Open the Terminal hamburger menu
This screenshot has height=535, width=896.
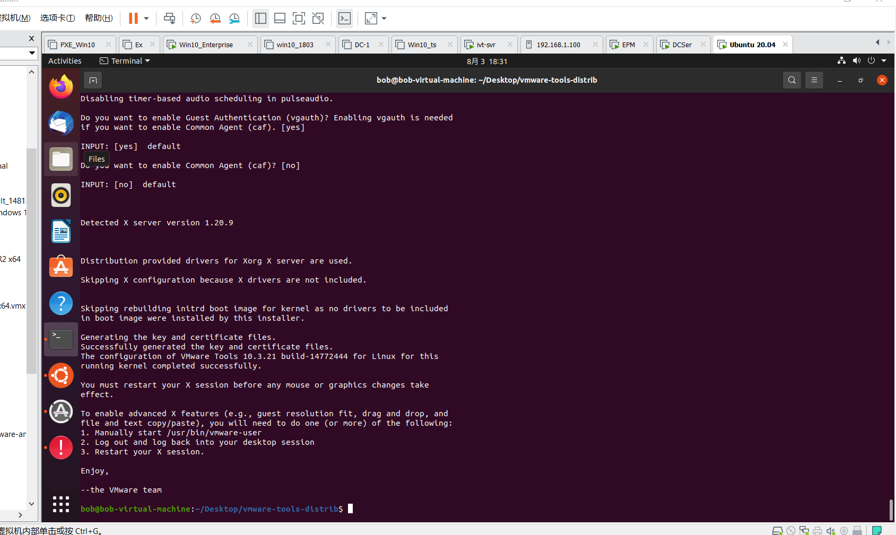pos(814,80)
